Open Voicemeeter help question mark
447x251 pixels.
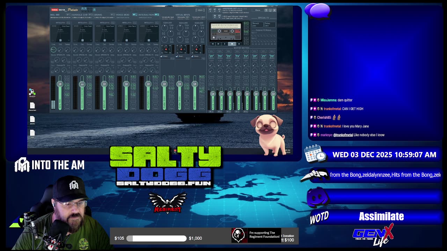click(x=266, y=10)
